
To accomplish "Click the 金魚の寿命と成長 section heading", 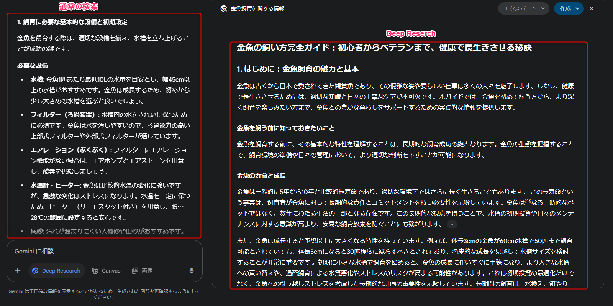I will (x=261, y=176).
